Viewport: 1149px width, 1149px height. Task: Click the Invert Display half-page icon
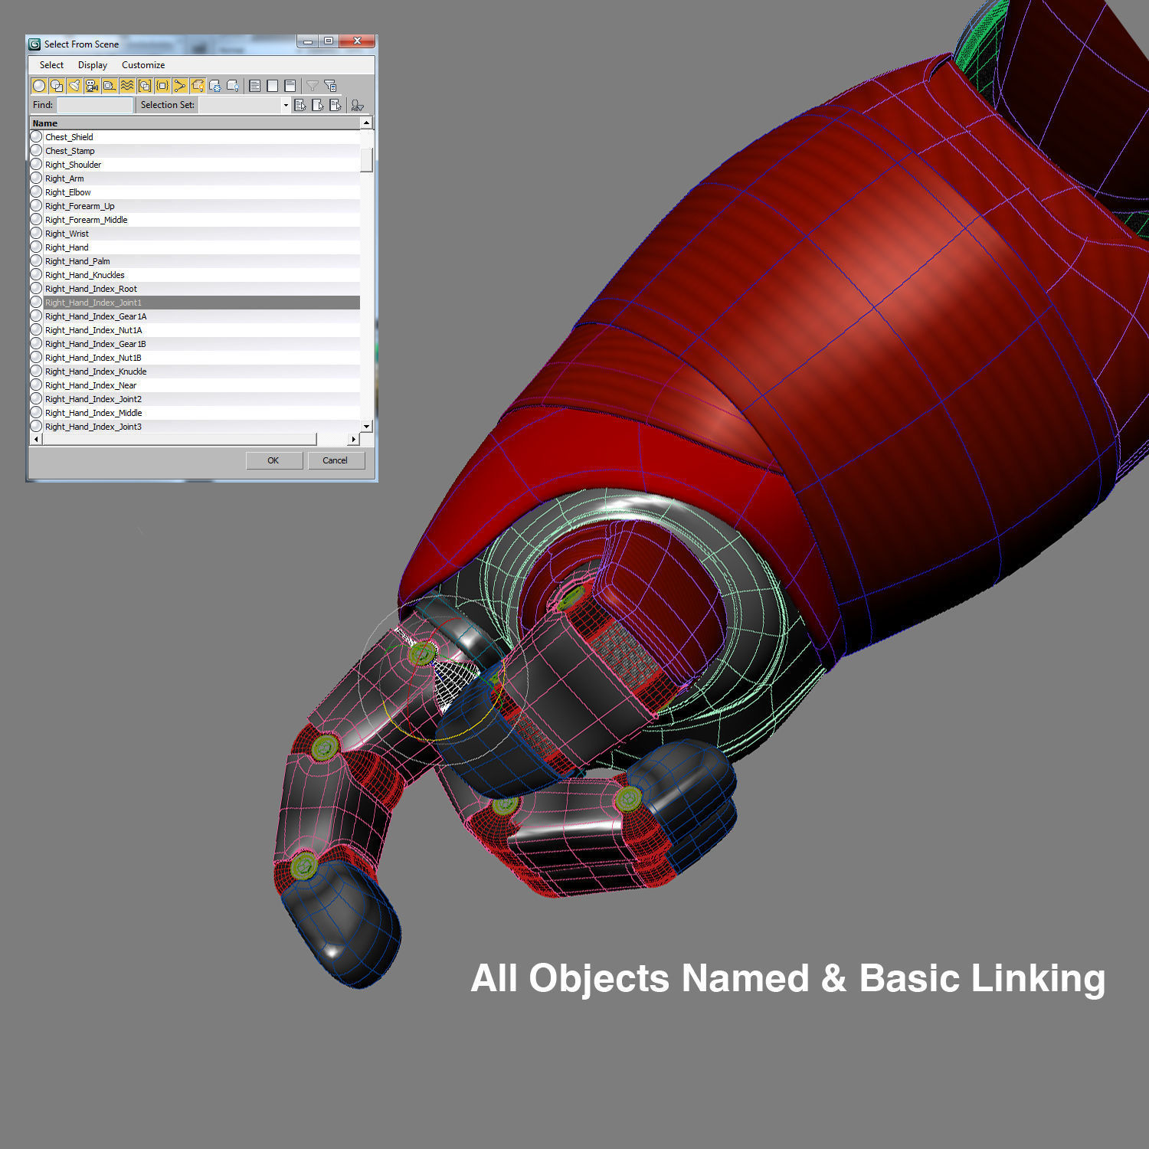(x=290, y=86)
